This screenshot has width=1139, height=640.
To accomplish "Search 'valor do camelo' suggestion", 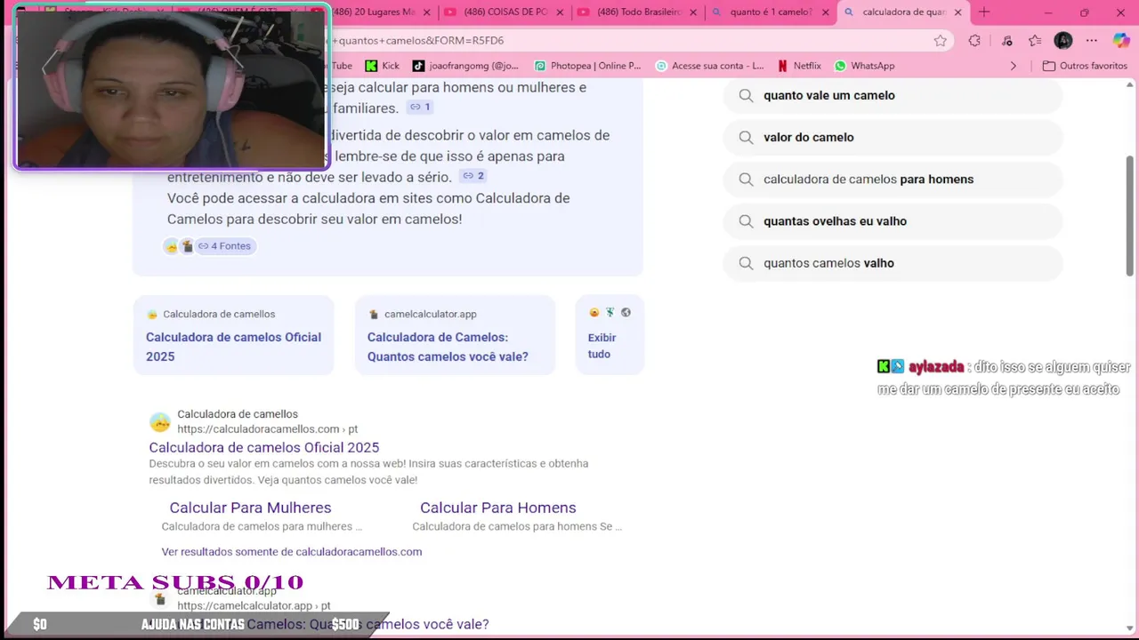I will (893, 137).
